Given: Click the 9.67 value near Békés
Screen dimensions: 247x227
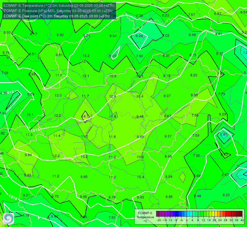Looking at the screenshot, I should pos(168,116).
